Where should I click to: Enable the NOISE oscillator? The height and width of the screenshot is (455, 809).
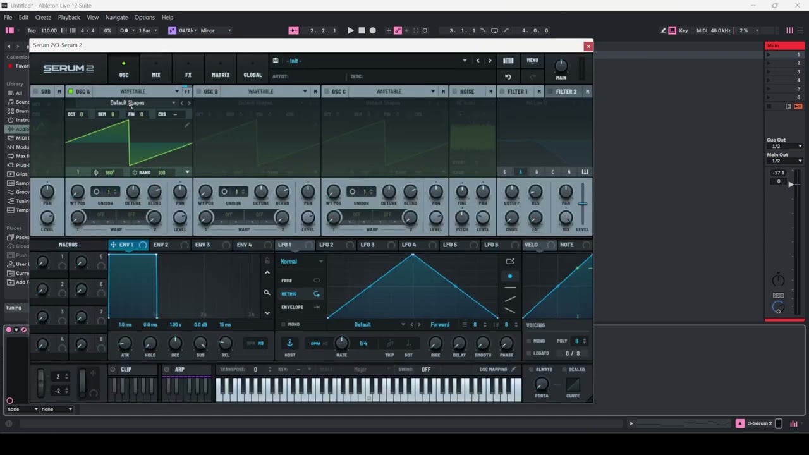point(455,92)
